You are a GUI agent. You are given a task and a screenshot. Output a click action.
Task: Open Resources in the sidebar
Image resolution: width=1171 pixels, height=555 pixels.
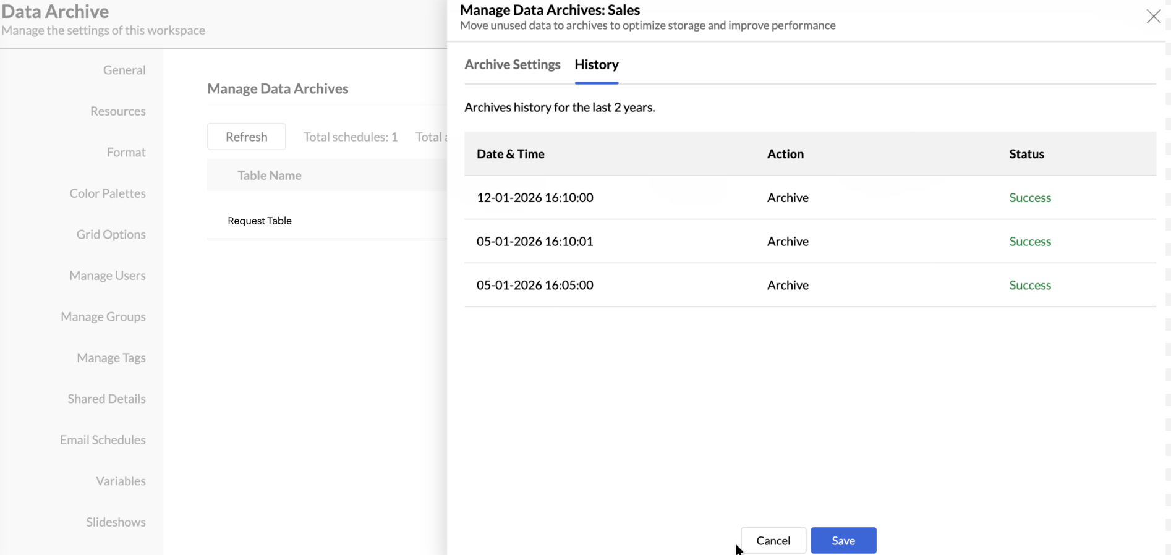click(x=118, y=111)
